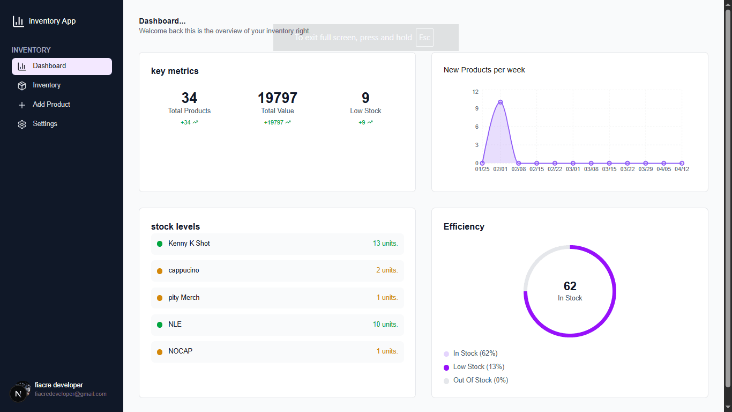Select the Inventory menu entry
This screenshot has height=412, width=732.
point(47,85)
